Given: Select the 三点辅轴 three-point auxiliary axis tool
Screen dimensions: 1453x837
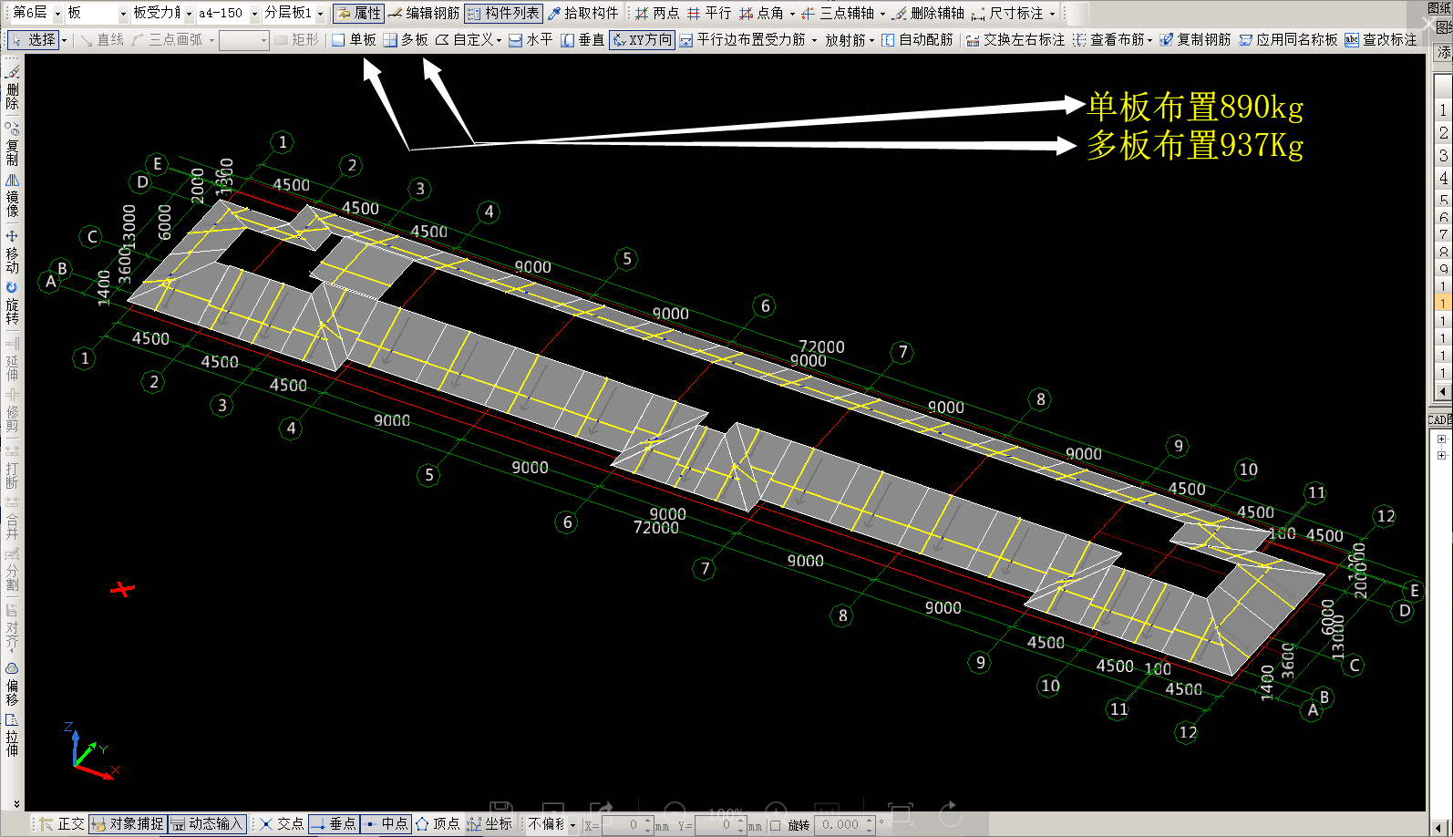Looking at the screenshot, I should click(x=839, y=13).
